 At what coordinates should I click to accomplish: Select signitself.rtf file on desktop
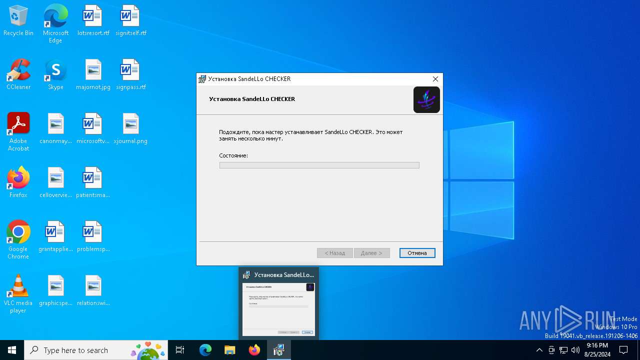pos(130,20)
